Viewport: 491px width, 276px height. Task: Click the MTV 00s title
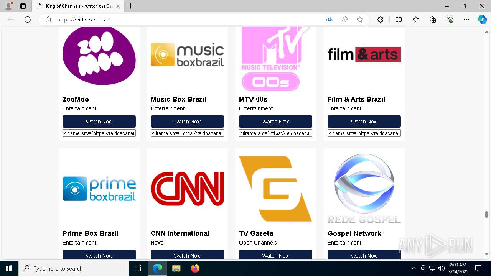[x=253, y=99]
